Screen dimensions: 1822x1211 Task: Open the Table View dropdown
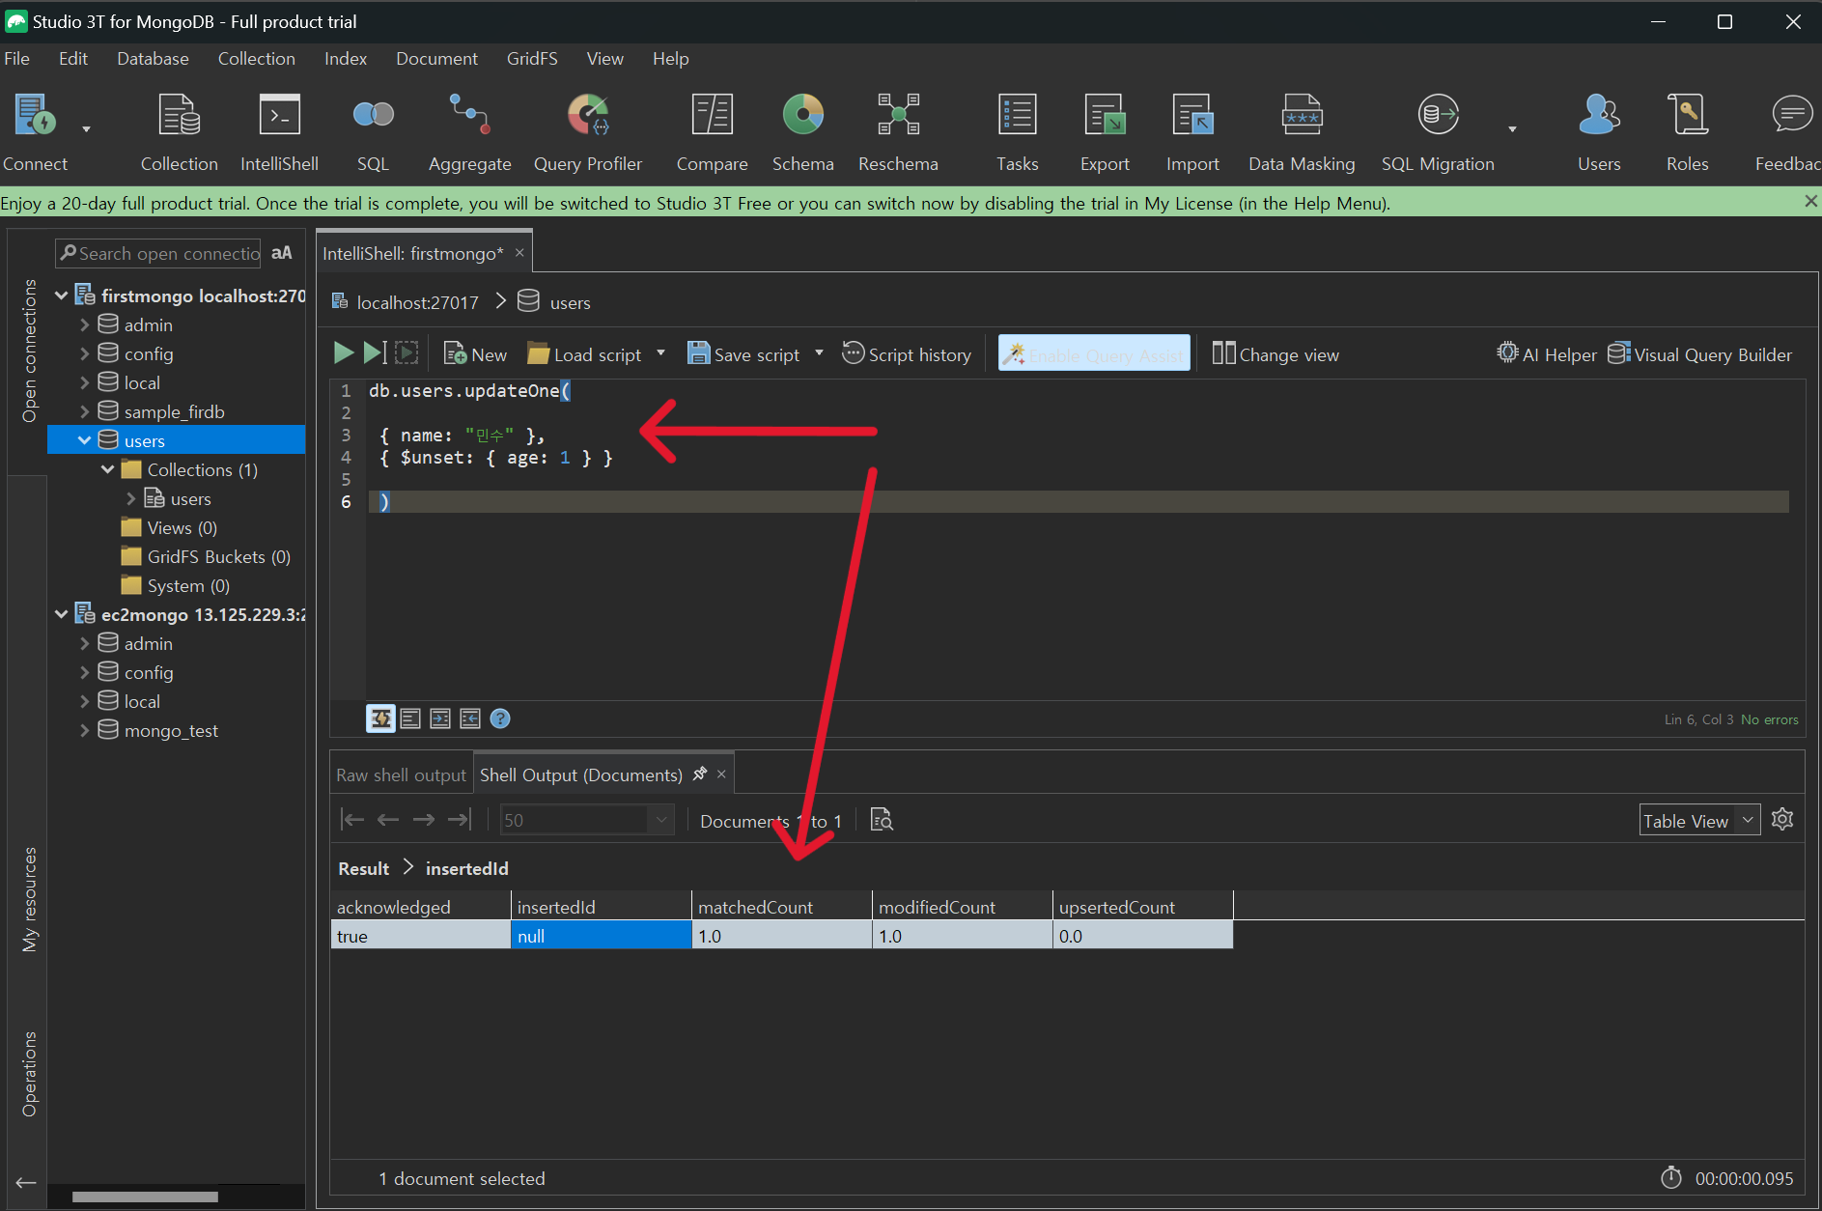tap(1699, 820)
